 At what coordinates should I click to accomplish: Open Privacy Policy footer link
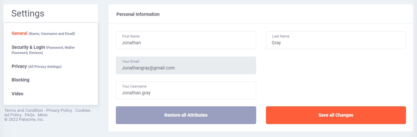(x=59, y=111)
